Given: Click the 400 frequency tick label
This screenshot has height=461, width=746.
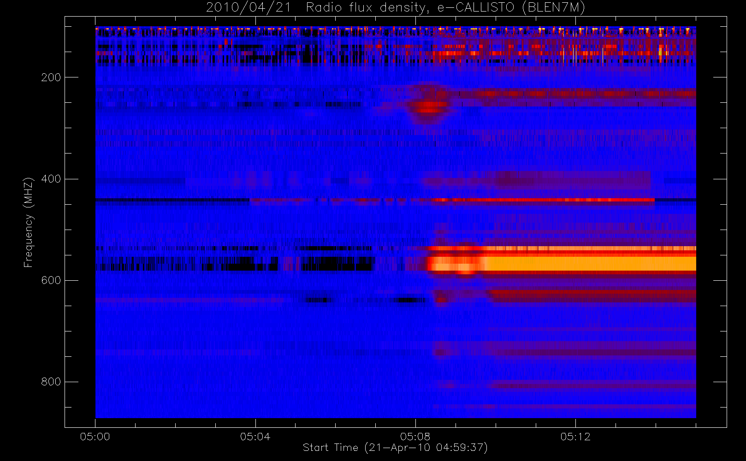Looking at the screenshot, I should click(51, 179).
